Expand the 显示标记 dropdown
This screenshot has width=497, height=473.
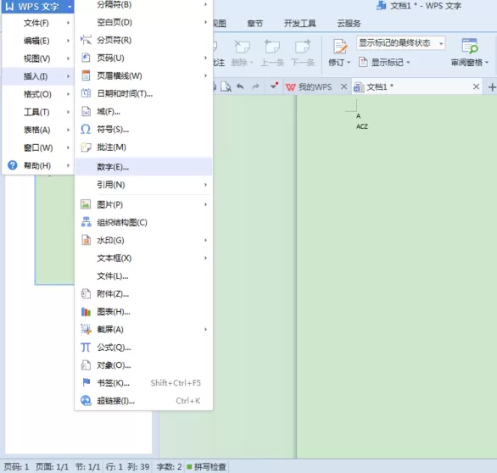[x=408, y=63]
